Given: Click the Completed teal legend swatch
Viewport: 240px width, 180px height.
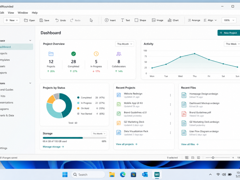Looking at the screenshot, I should pos(78,97).
